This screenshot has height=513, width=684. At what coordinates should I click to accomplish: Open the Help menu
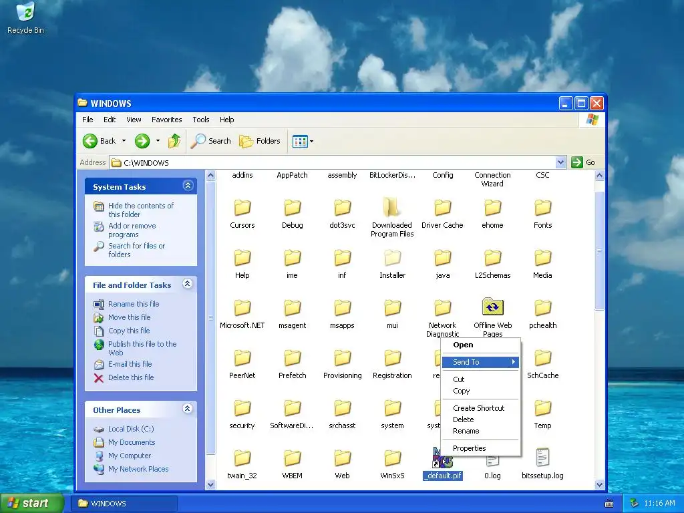[226, 120]
